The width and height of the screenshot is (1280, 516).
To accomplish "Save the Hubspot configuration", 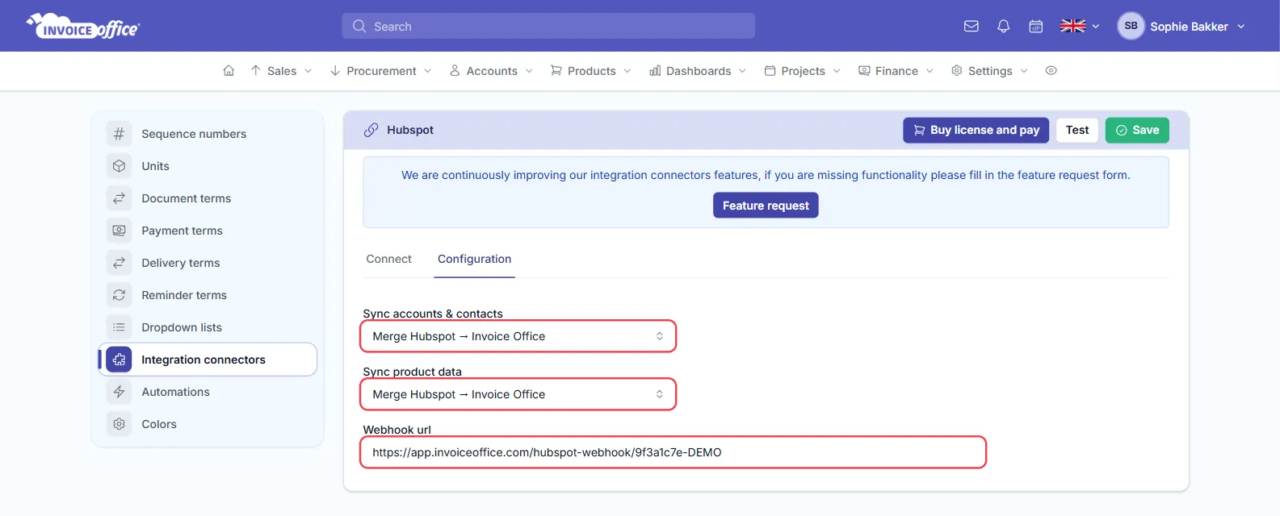I will [x=1137, y=130].
